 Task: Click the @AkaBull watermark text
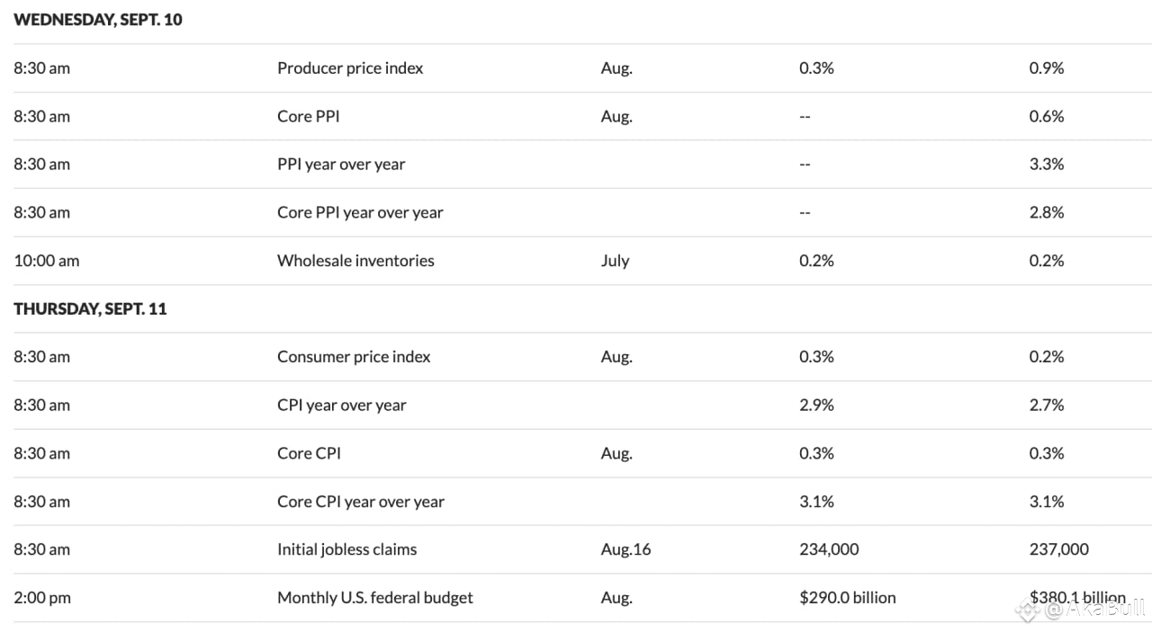[1094, 611]
